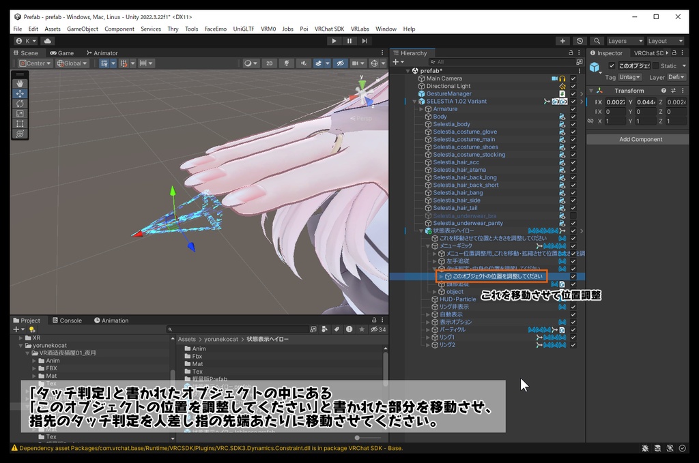Click the Add Component button

coord(640,139)
